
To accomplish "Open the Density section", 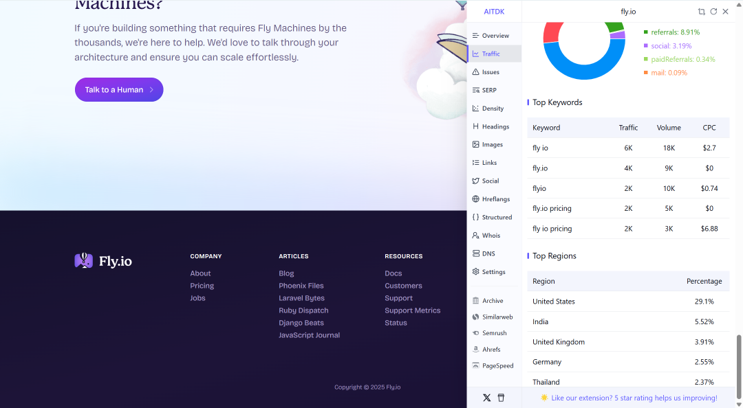I will coord(494,109).
